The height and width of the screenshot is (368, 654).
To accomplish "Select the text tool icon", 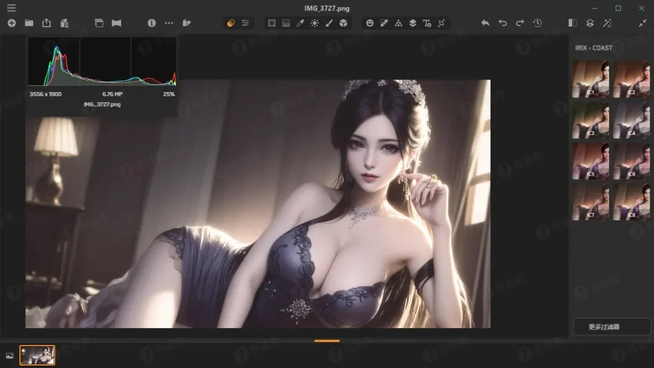I will 427,23.
